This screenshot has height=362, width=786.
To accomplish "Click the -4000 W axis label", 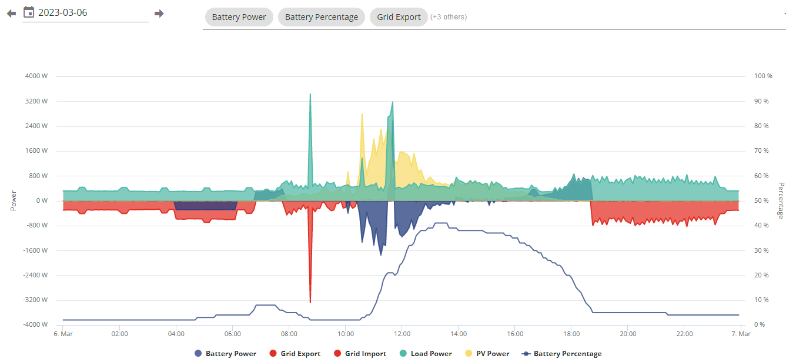I will tap(35, 325).
